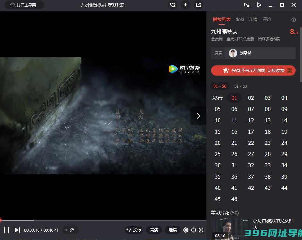
Task: Add show to favorites with heart icon
Action: tap(173, 5)
